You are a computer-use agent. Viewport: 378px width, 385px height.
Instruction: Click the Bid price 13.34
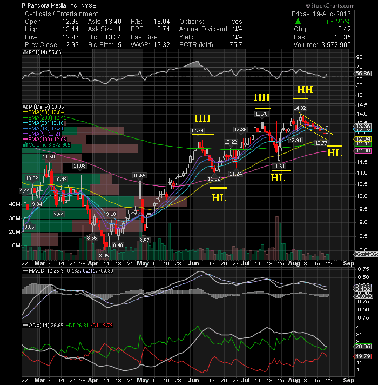coord(113,37)
